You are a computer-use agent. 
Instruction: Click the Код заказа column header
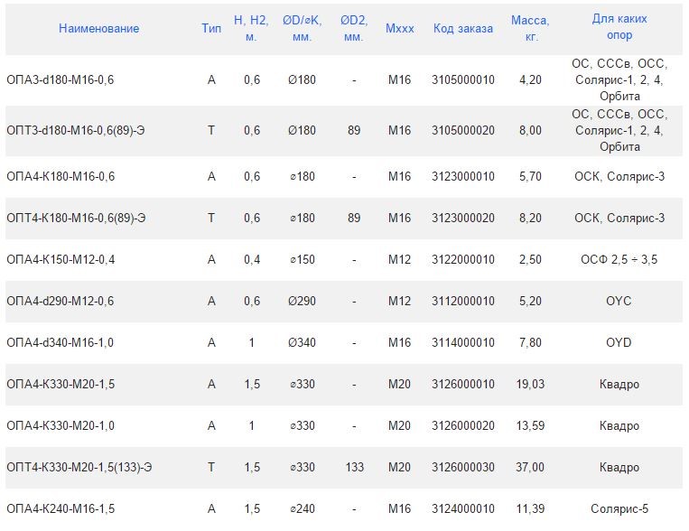point(463,28)
